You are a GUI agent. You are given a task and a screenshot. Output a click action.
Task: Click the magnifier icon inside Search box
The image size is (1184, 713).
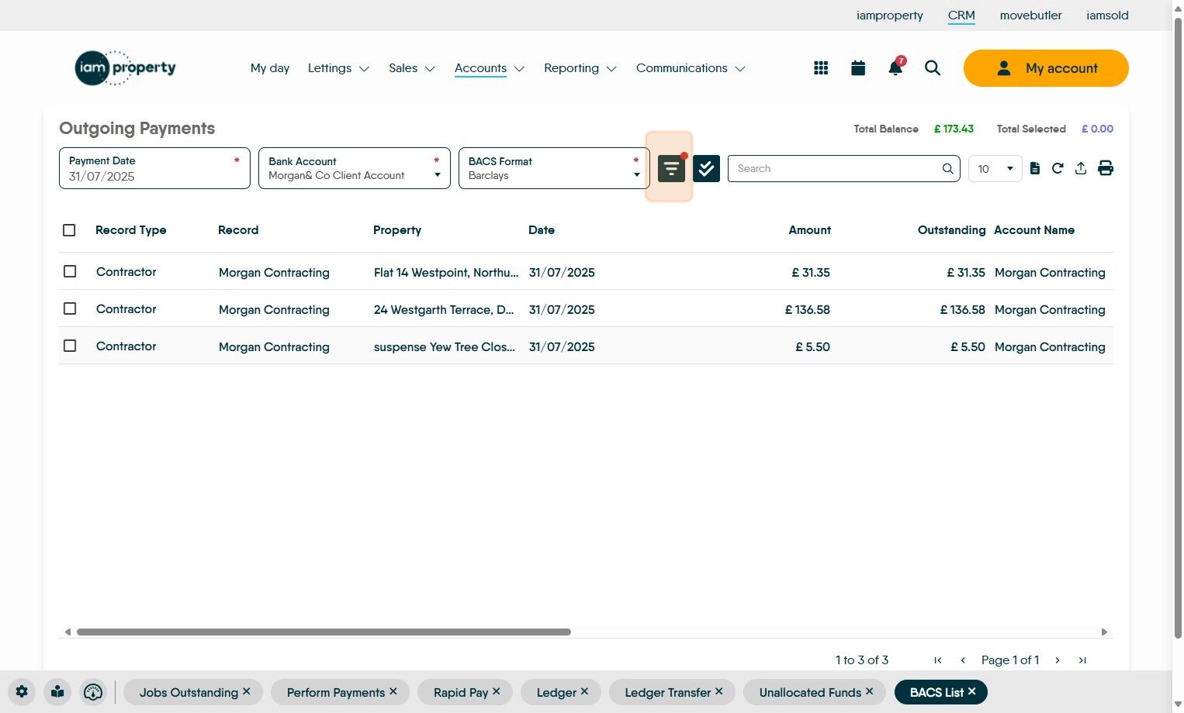coord(947,168)
